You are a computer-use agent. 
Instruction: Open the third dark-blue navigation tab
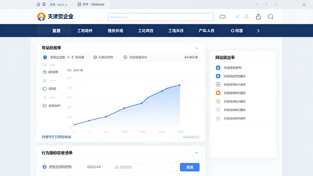point(115,31)
